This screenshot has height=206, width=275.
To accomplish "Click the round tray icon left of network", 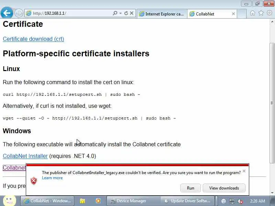I will click(x=224, y=201).
